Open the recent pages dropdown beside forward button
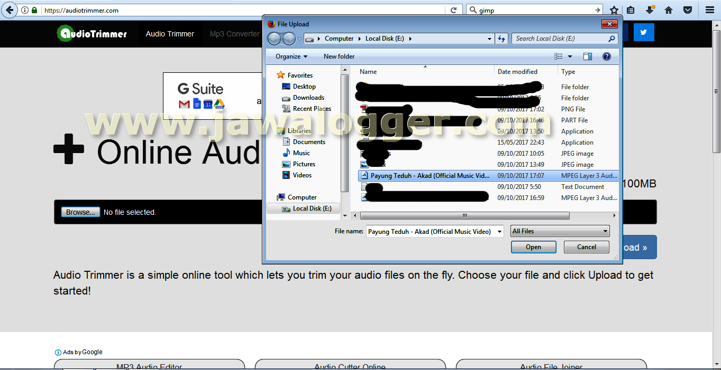The width and height of the screenshot is (721, 370). click(x=299, y=39)
